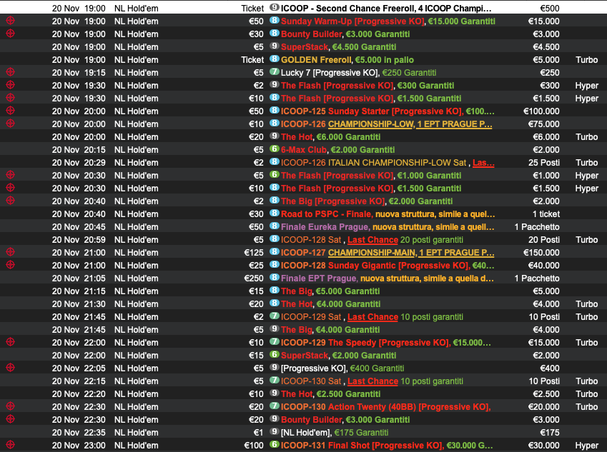Click the target icon on the 19:00 Bounty Builder row
Screen dimensions: 607x452
[11, 34]
